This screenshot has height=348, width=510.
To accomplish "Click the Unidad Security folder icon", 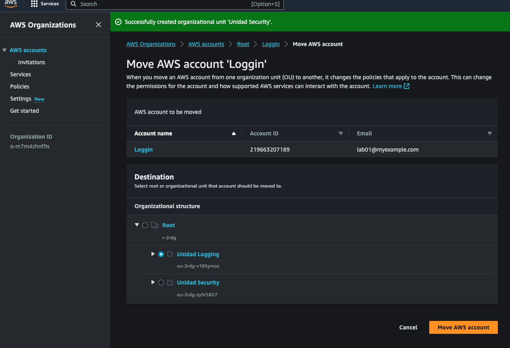I will (170, 283).
